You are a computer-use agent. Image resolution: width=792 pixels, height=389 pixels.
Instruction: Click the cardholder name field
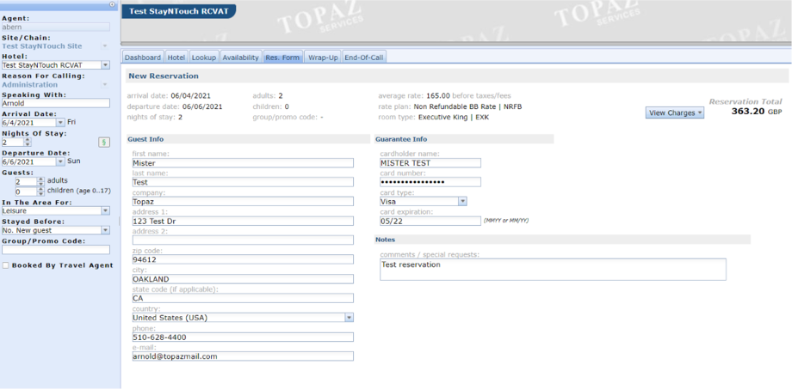coord(430,163)
